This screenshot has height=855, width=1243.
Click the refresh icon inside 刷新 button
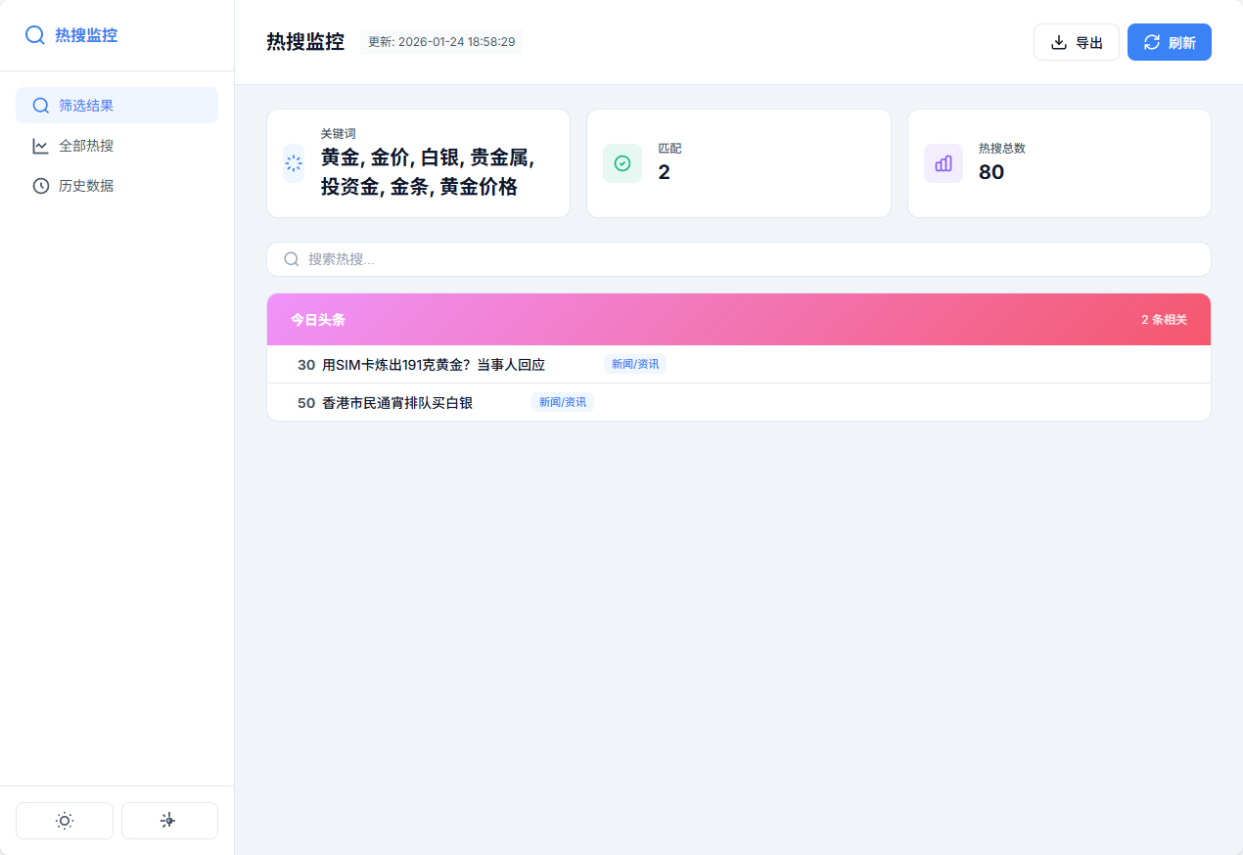tap(1151, 42)
